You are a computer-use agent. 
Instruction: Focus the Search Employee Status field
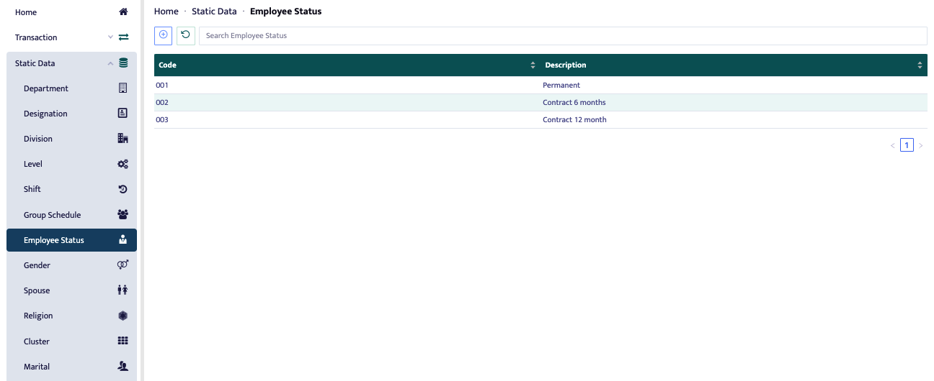563,35
